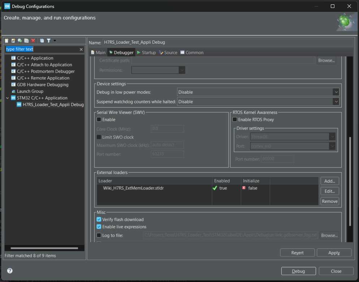Select C/C++ Attach to Application in the tree
Viewport: 359px width, 282px height.
click(x=44, y=65)
